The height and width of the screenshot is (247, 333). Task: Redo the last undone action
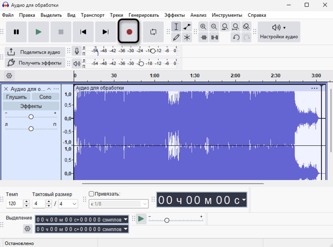click(x=247, y=38)
